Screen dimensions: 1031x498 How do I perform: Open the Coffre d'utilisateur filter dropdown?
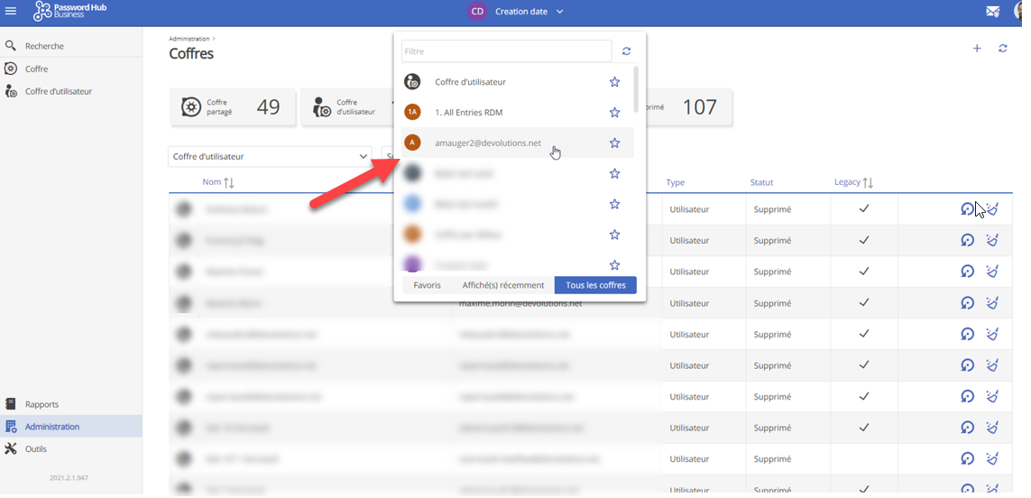tap(270, 157)
